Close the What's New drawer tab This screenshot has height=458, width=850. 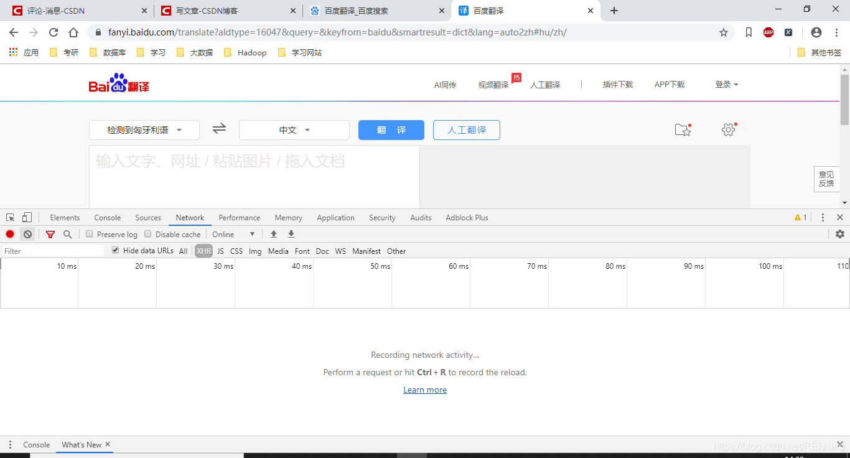coord(108,444)
